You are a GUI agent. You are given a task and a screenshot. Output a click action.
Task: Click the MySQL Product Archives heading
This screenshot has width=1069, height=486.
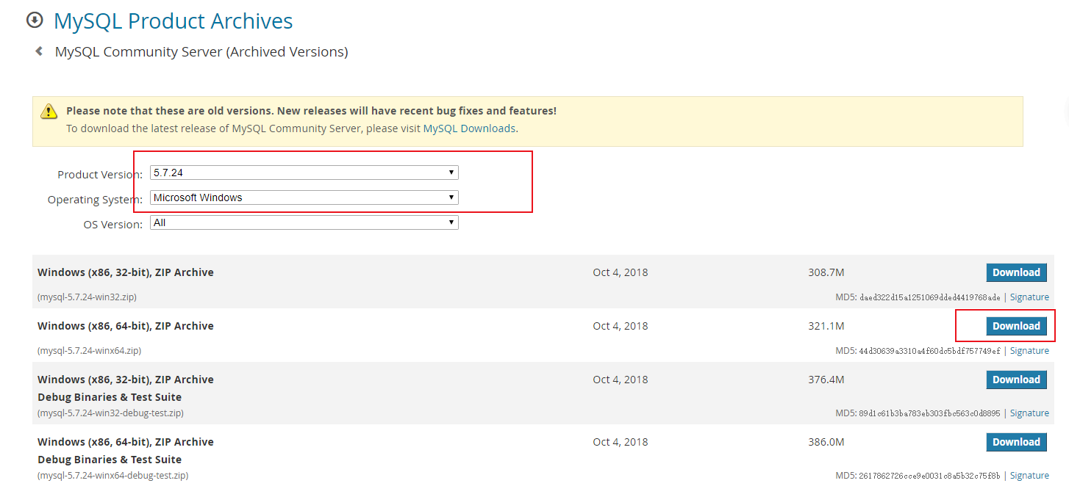pyautogui.click(x=174, y=21)
